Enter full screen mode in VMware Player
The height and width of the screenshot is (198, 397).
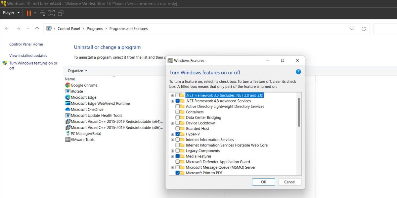tap(51, 13)
